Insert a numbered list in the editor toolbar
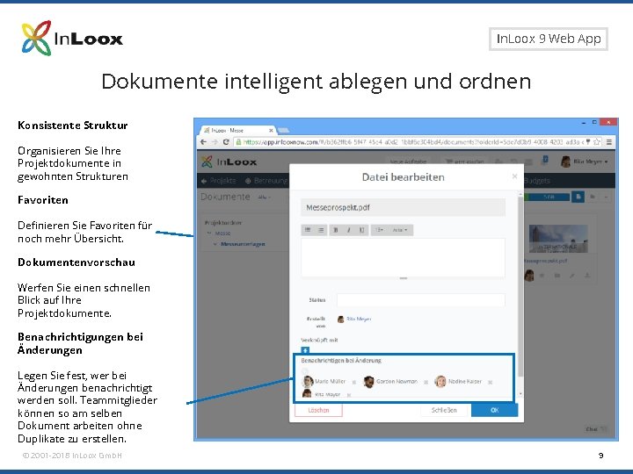The image size is (633, 474). click(x=321, y=230)
